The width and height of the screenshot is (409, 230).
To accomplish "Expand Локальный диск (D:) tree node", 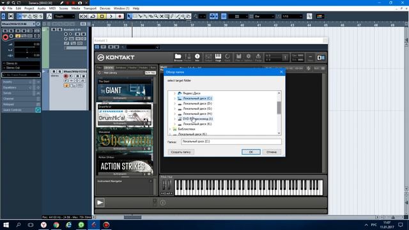I will [x=174, y=103].
